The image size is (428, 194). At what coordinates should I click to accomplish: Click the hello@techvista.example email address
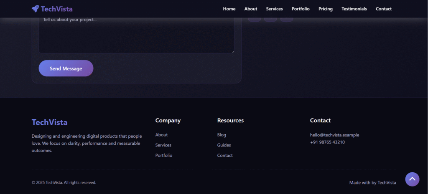[334, 135]
